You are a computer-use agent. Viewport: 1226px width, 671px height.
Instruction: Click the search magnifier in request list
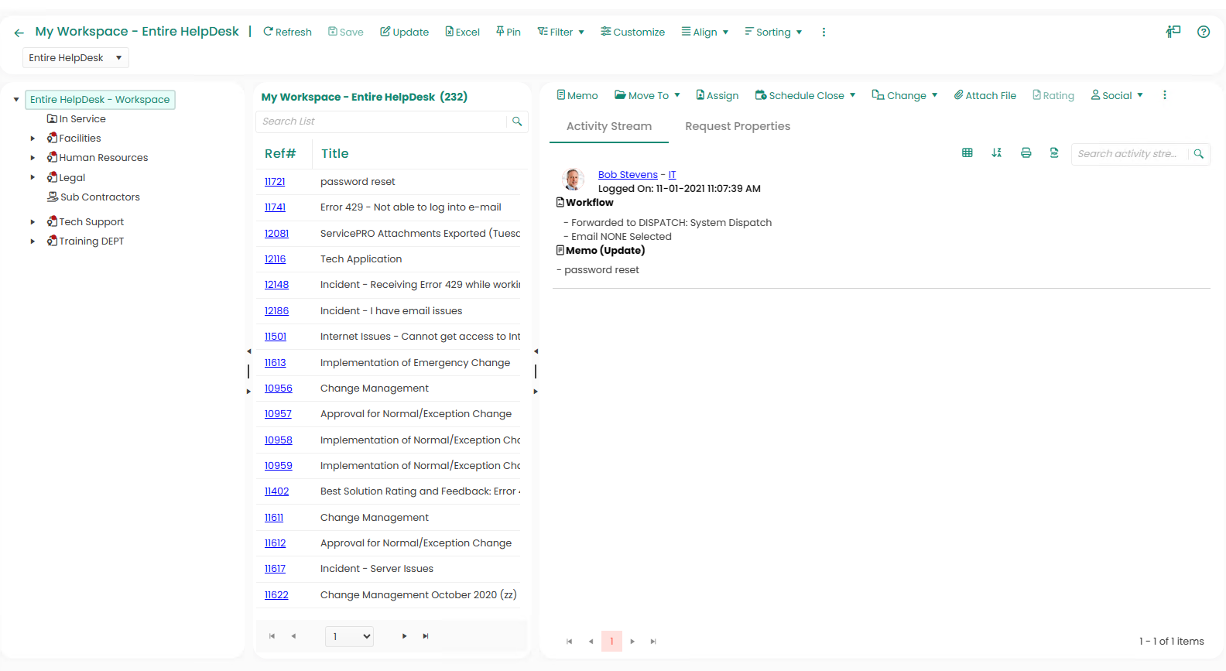coord(517,122)
